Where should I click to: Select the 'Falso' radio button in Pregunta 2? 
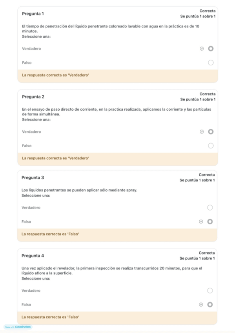(x=211, y=145)
